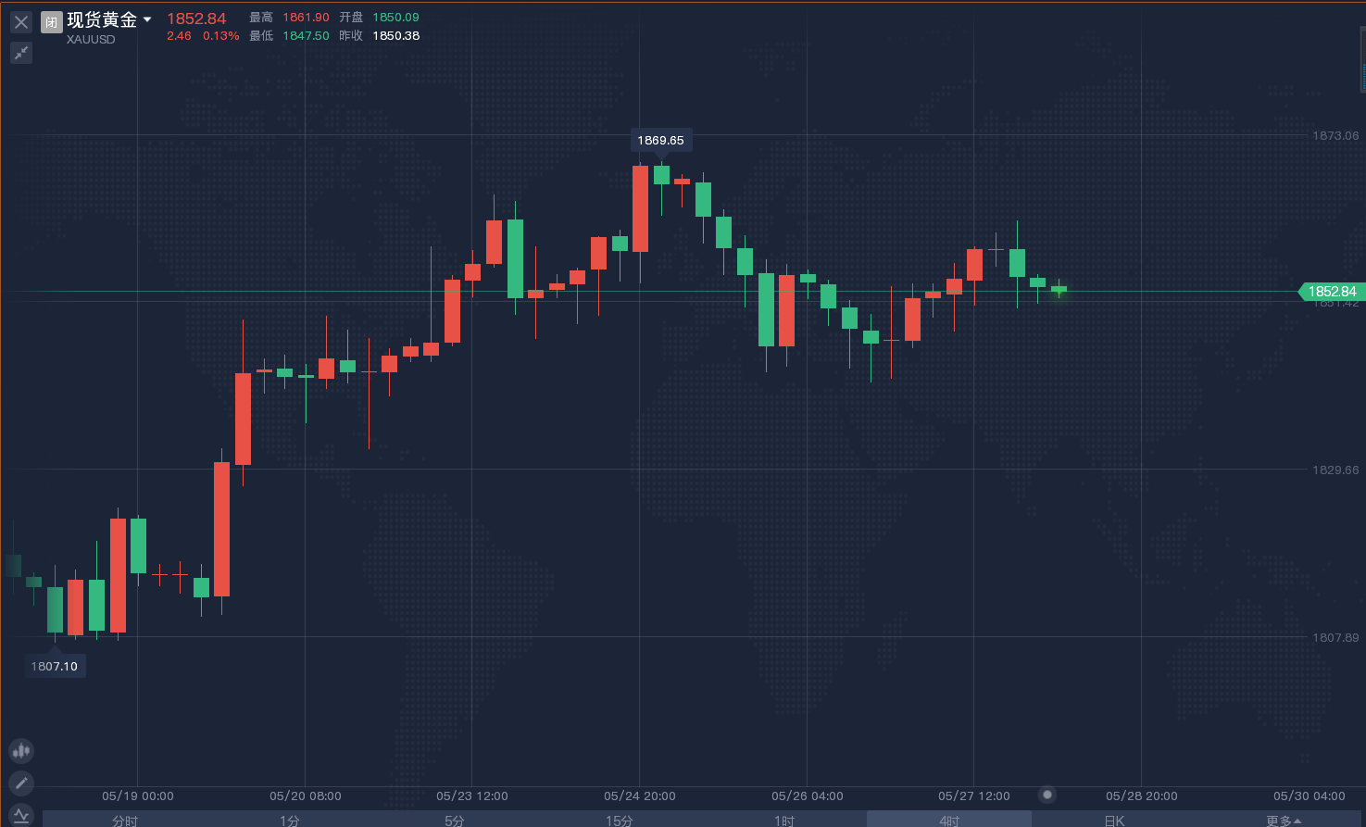Click the collapse fullscreen arrows icon

[21, 53]
